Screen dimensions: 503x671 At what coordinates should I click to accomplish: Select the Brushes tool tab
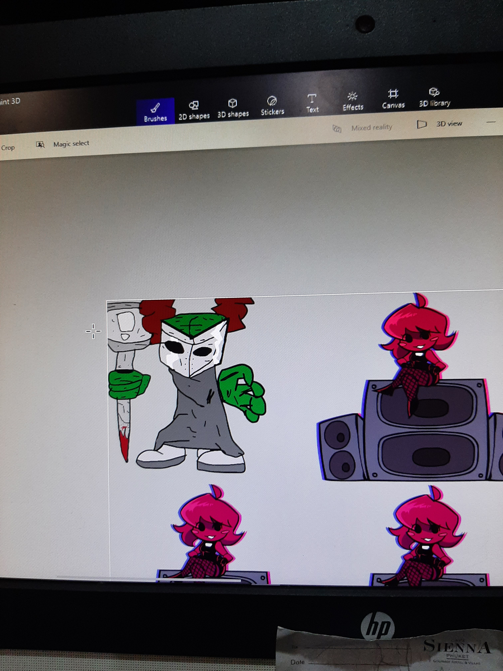[155, 111]
